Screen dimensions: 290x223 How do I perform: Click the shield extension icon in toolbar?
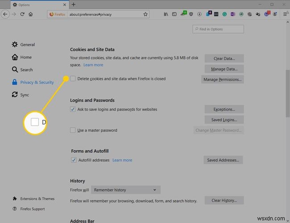(191, 14)
